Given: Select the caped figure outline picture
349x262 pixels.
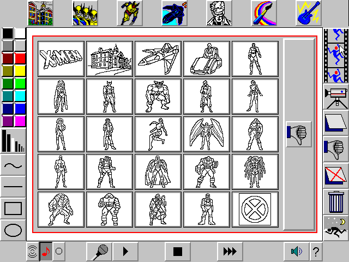Looking at the screenshot, I should tap(158, 172).
